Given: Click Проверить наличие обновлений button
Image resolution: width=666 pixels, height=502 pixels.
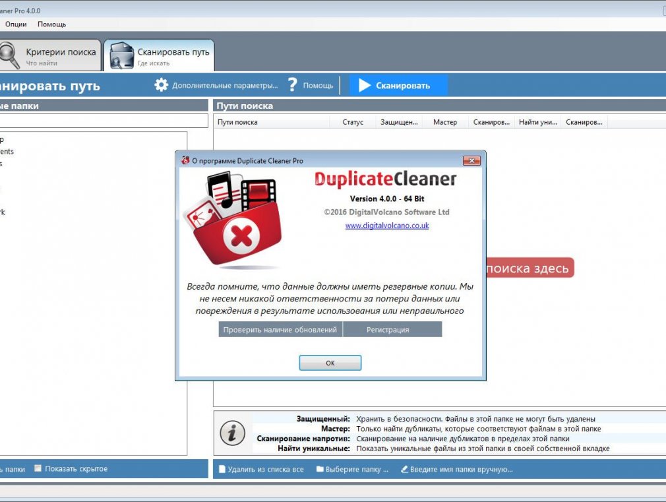Looking at the screenshot, I should point(280,329).
